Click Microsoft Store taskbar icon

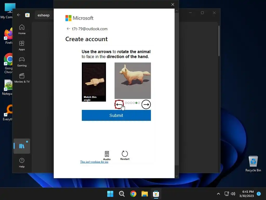pyautogui.click(x=156, y=194)
